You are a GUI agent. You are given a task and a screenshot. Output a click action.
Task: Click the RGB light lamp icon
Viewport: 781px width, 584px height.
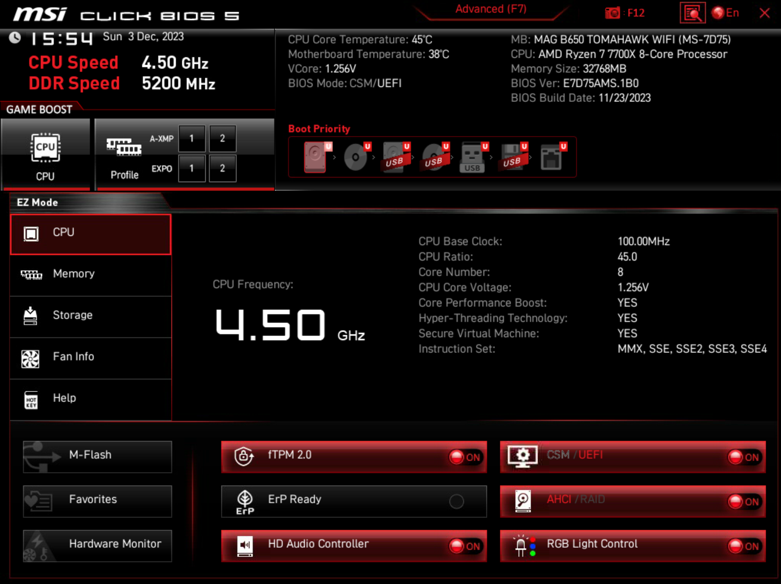524,546
